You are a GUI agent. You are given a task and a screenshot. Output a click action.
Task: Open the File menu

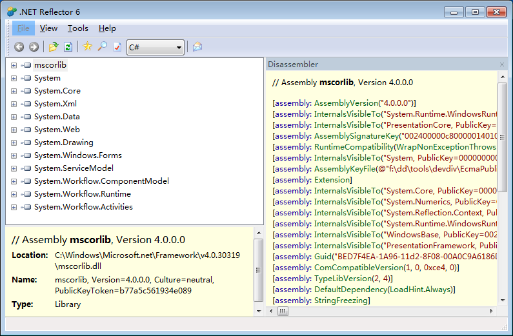[x=23, y=28]
